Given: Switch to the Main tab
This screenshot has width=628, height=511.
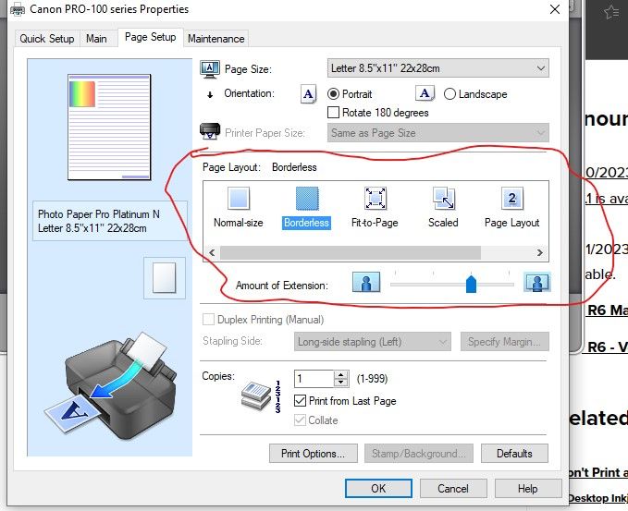Looking at the screenshot, I should 96,39.
